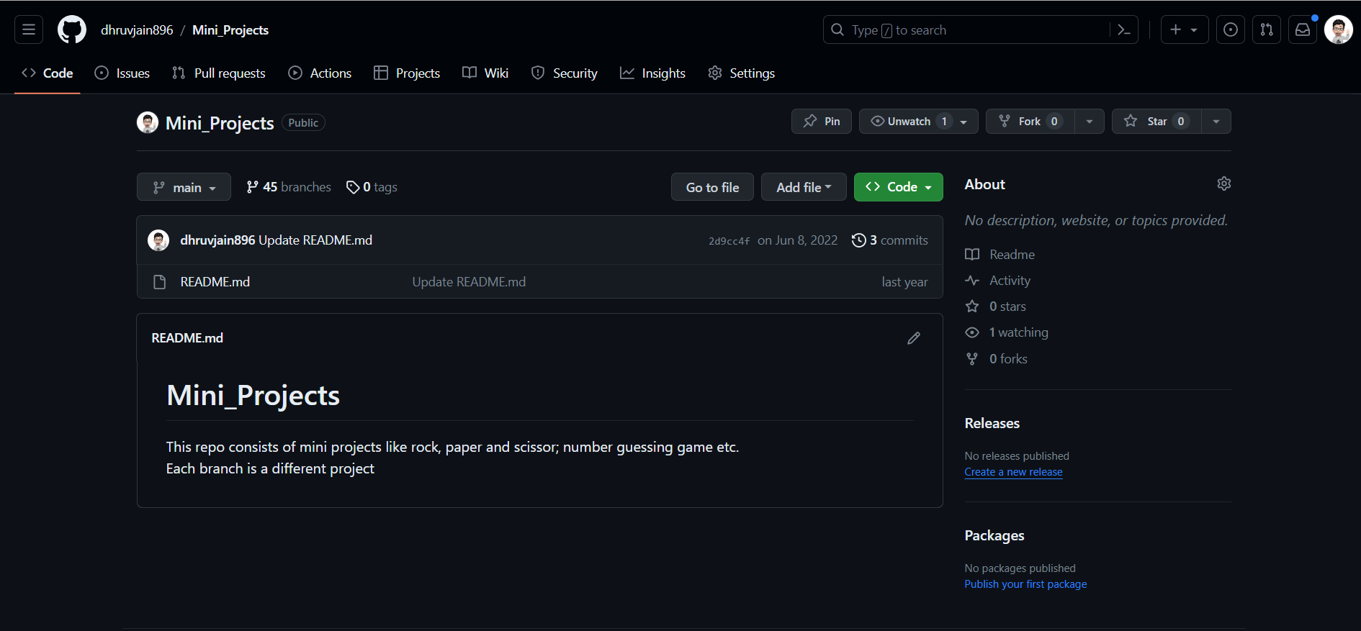Pin the repository to profile
This screenshot has width=1361, height=631.
(822, 122)
